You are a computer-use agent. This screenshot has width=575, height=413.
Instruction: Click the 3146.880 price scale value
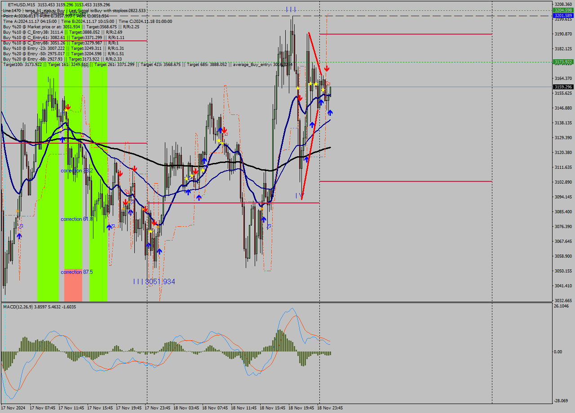coord(563,108)
